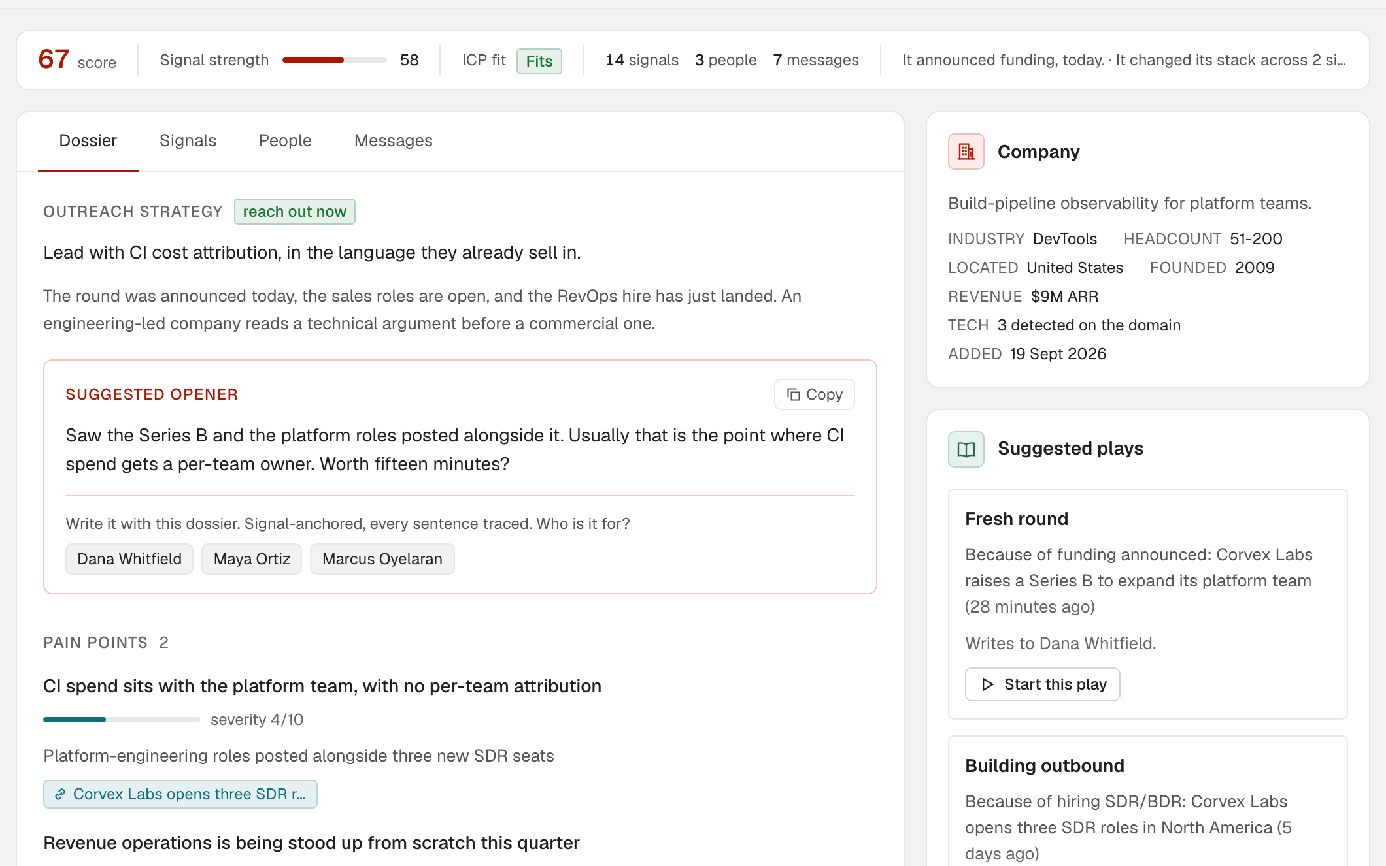The width and height of the screenshot is (1386, 866).
Task: Click the Signal strength progress bar
Action: click(x=335, y=60)
